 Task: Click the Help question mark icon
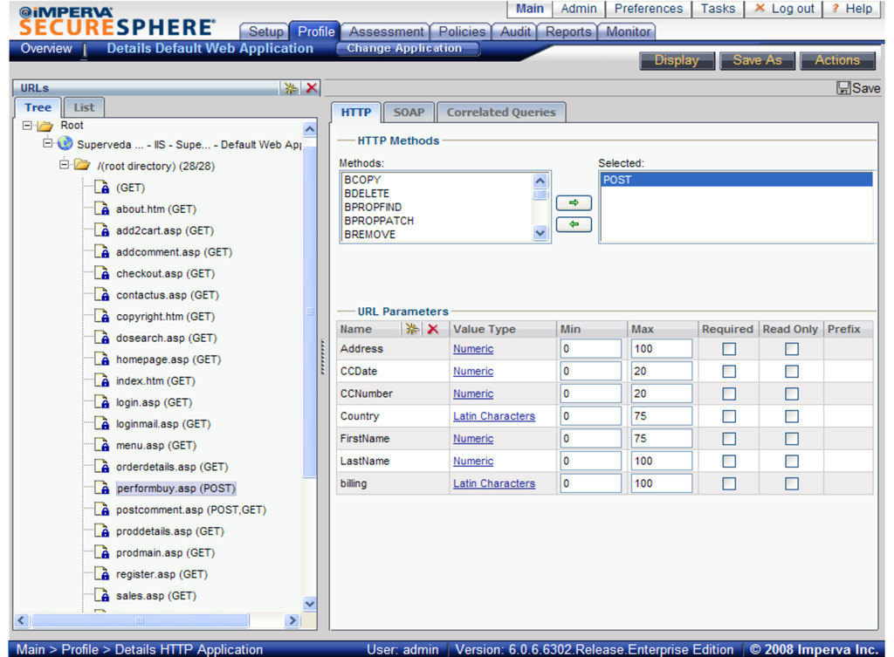pyautogui.click(x=836, y=8)
